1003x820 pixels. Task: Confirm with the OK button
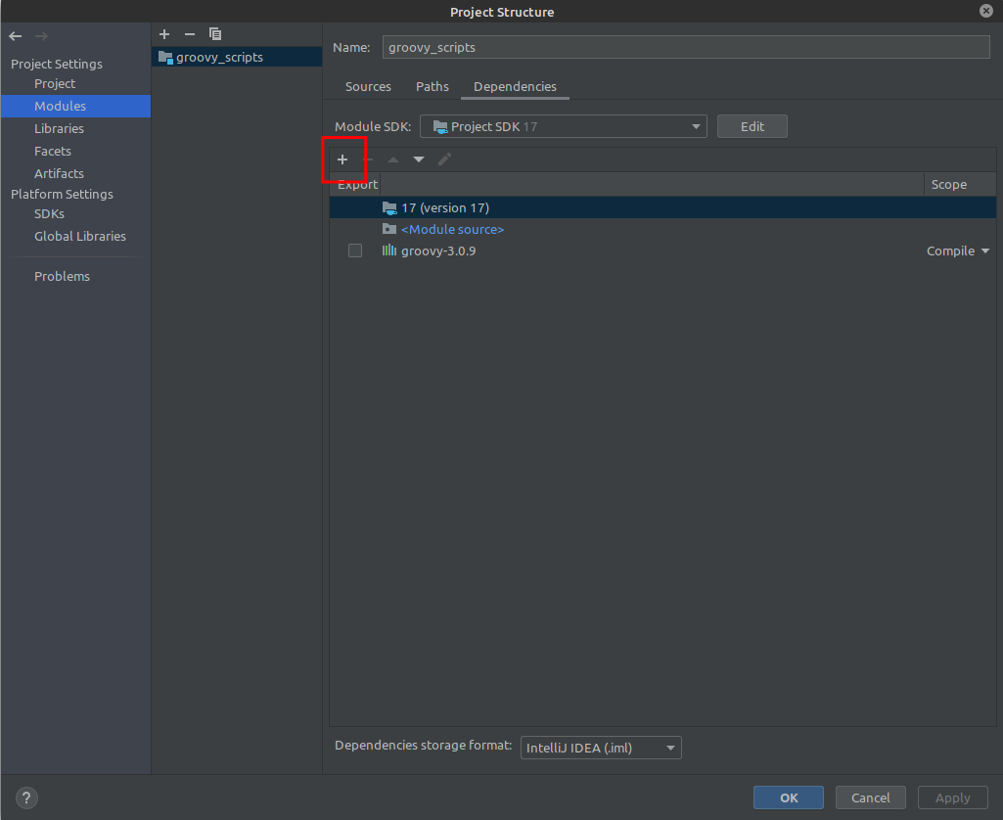[789, 797]
